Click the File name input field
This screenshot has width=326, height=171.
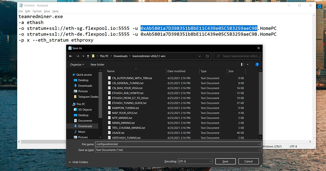(x=178, y=144)
